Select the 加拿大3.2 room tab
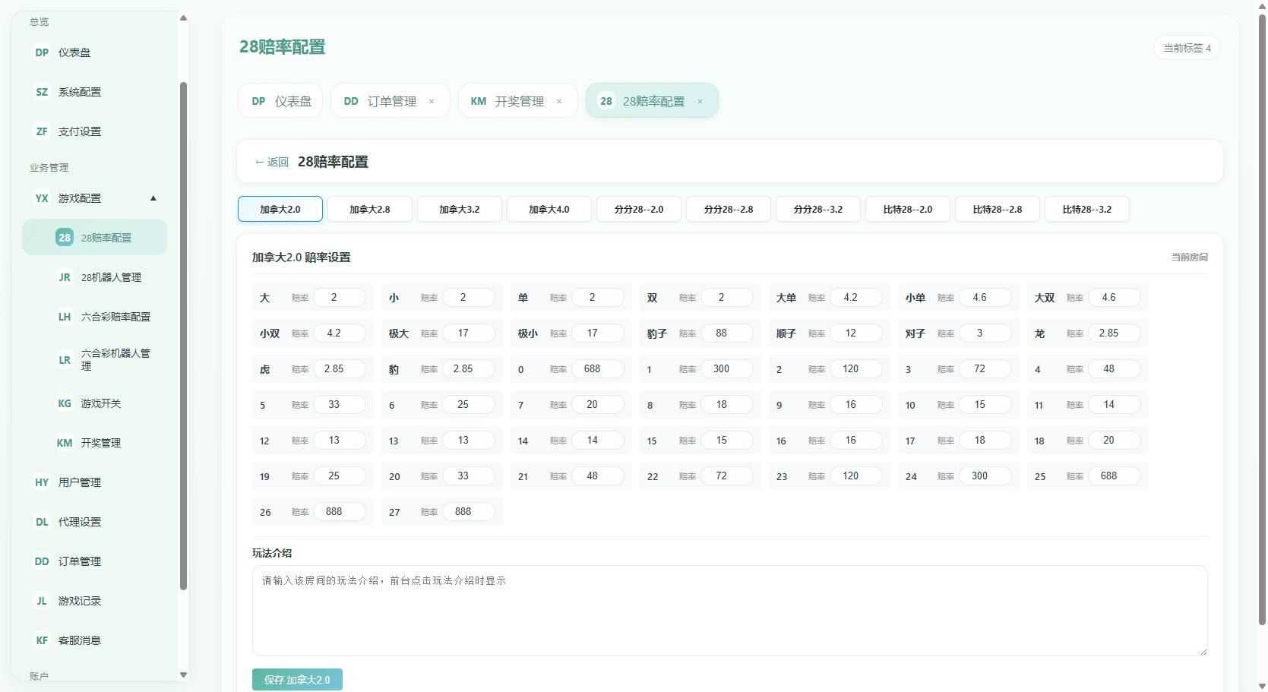 tap(460, 209)
